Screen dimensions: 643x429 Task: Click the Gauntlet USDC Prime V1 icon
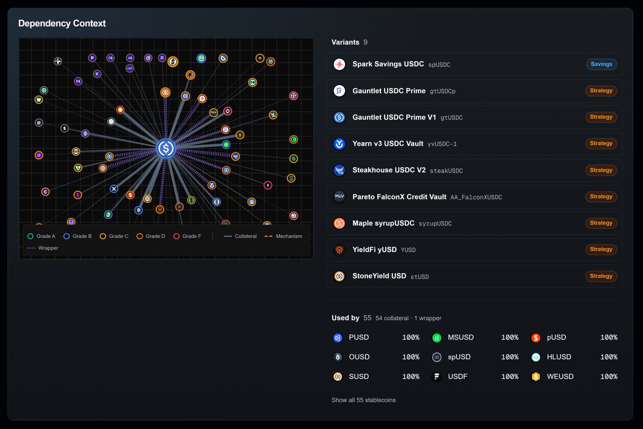tap(339, 117)
